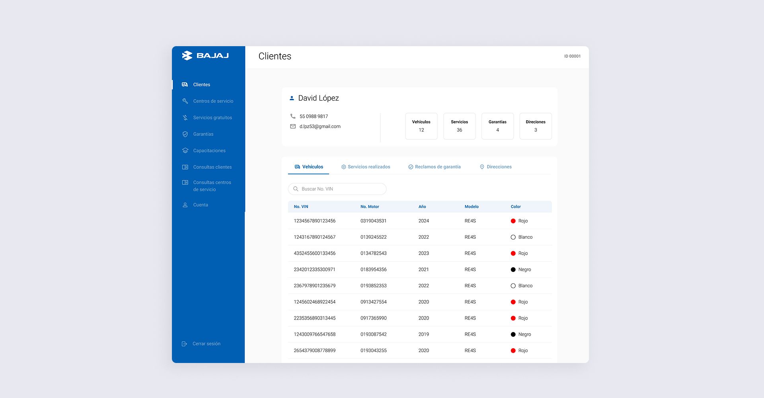The width and height of the screenshot is (764, 398).
Task: Open Capacitaciones via graduation cap icon
Action: click(x=185, y=150)
